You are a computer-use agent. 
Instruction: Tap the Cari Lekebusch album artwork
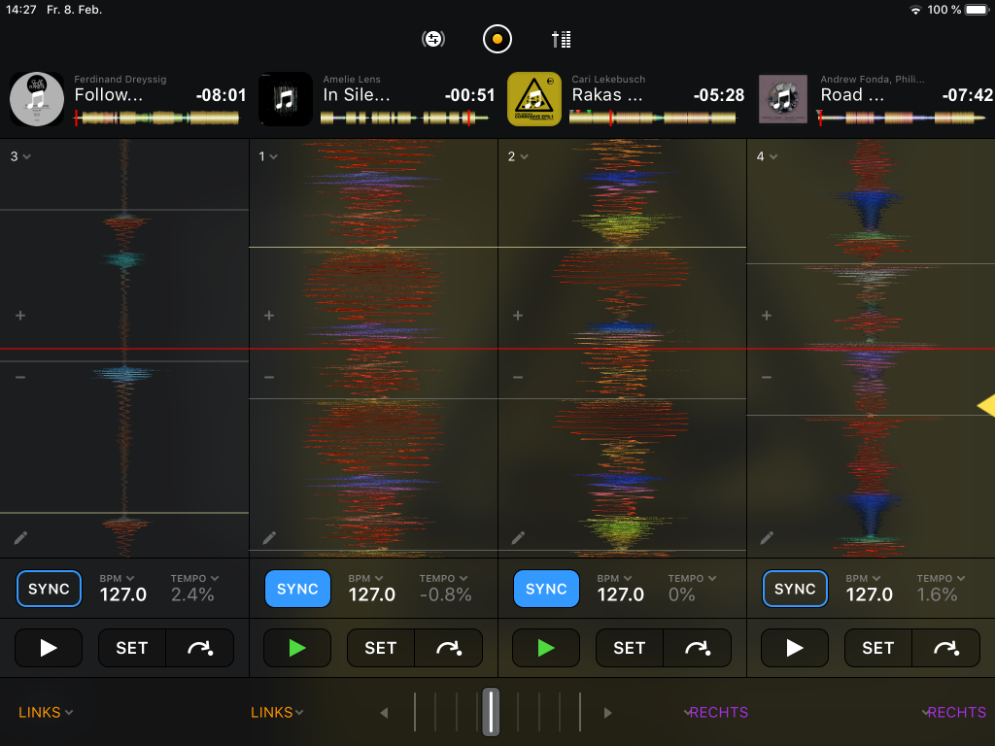tap(534, 99)
